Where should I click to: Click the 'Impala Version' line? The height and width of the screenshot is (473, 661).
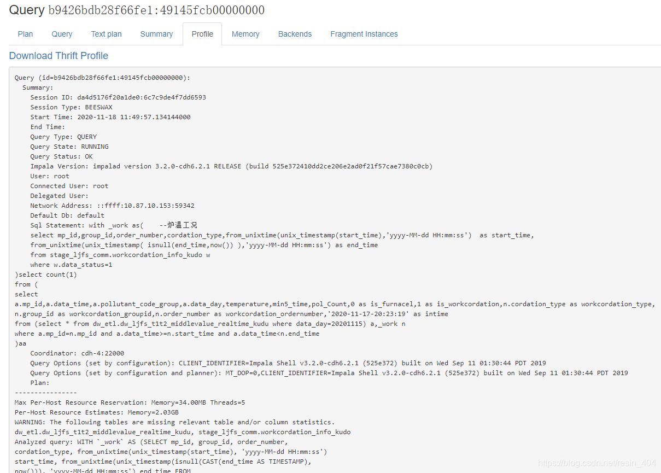coord(231,166)
